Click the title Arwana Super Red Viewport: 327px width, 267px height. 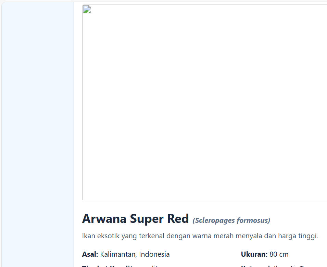[x=135, y=218]
